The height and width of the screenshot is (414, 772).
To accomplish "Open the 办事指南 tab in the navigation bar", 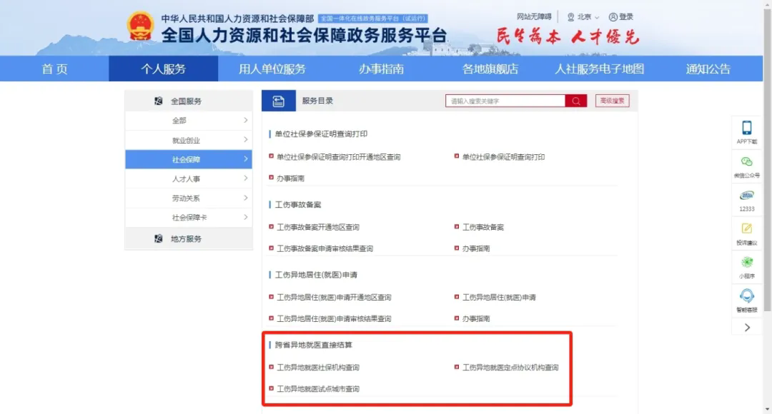I will pos(381,69).
